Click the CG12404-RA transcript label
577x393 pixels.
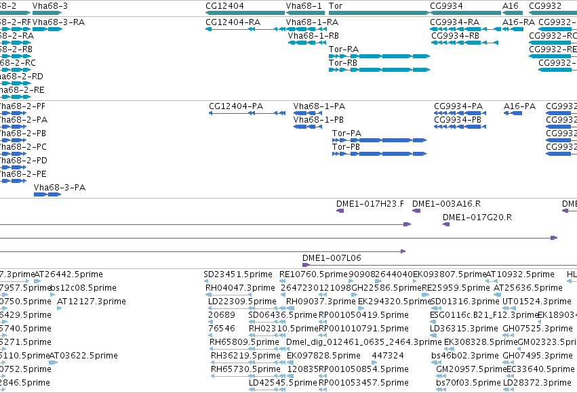pyautogui.click(x=233, y=22)
